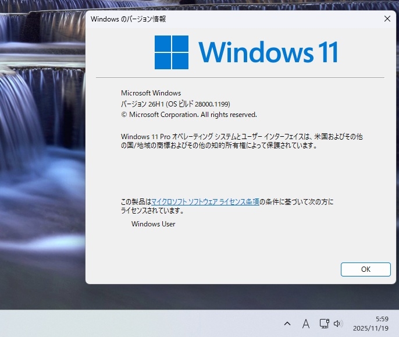Open the マイクロソフト ソフトウェア ライセンス条項 link
Image resolution: width=399 pixels, height=337 pixels.
[205, 202]
